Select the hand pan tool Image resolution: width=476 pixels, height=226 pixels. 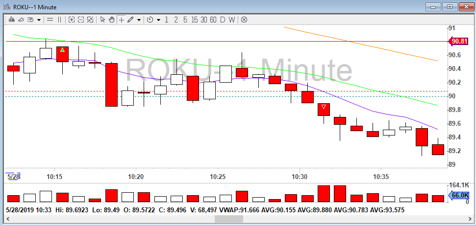pos(112,20)
